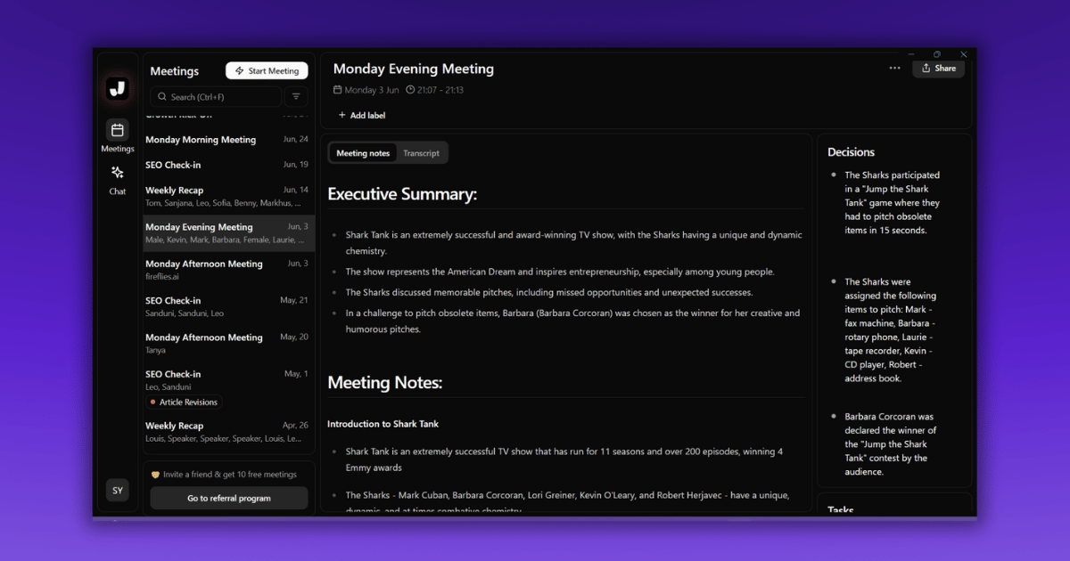Image resolution: width=1070 pixels, height=561 pixels.
Task: Open the meeting list filter icon
Action: click(297, 97)
